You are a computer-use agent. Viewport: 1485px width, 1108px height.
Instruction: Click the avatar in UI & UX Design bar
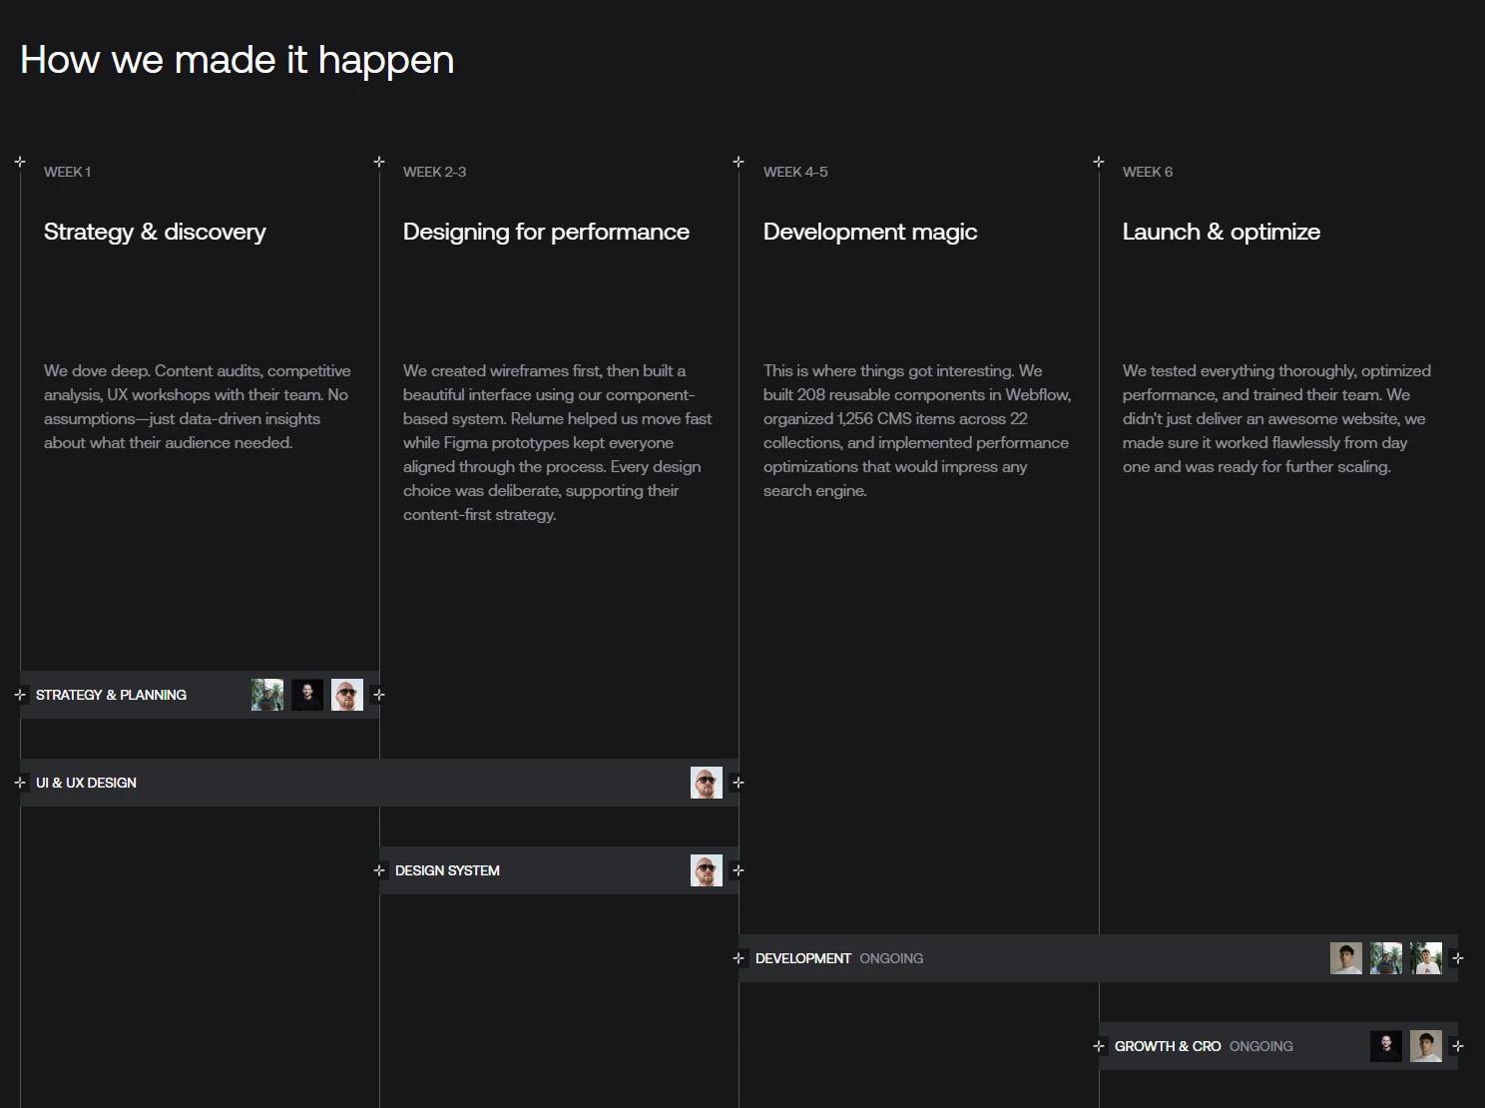point(707,783)
